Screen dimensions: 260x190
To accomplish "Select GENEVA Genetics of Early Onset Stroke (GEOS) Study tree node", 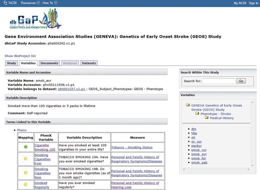I will (216, 107).
